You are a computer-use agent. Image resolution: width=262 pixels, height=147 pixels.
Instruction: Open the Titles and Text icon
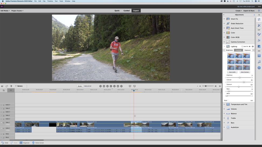259,56
